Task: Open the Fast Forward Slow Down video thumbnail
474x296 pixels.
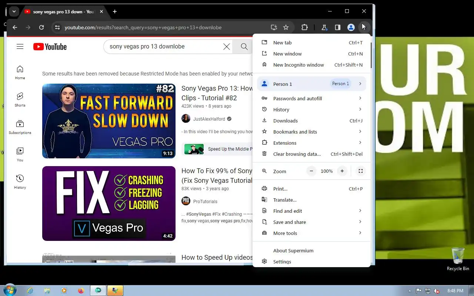Action: (109, 121)
